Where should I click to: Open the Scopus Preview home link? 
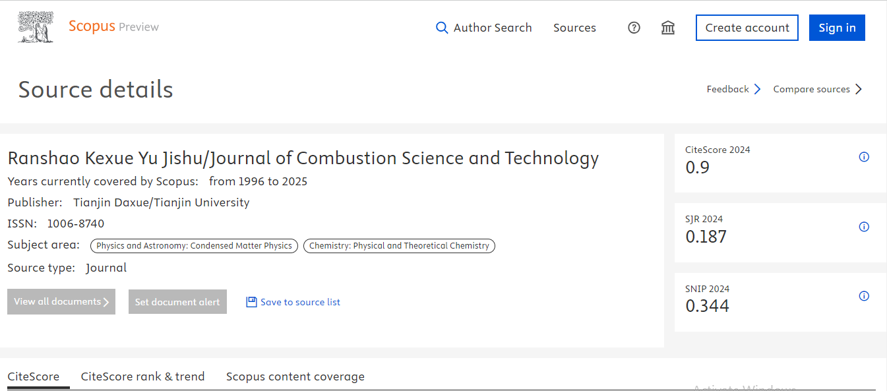point(113,26)
